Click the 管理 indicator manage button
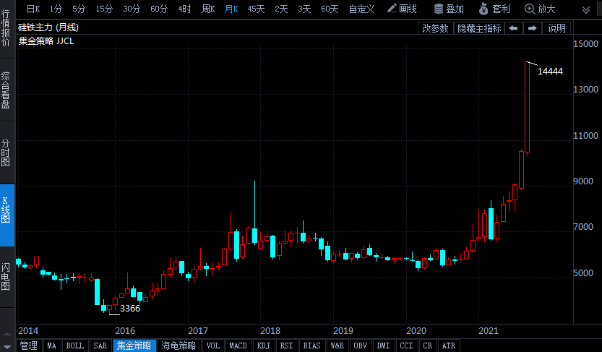602x352 pixels. (29, 345)
